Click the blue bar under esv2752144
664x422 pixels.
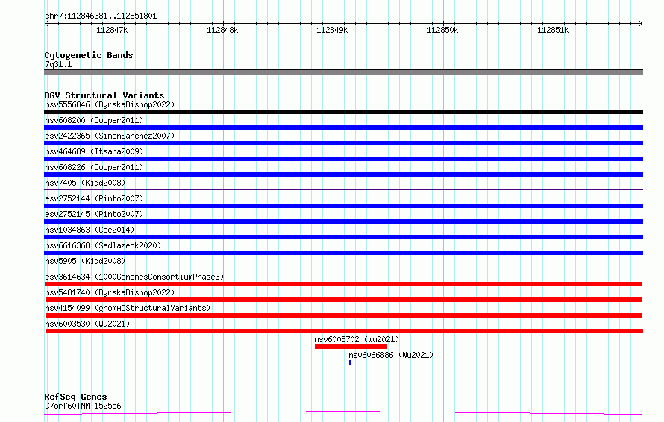(343, 206)
